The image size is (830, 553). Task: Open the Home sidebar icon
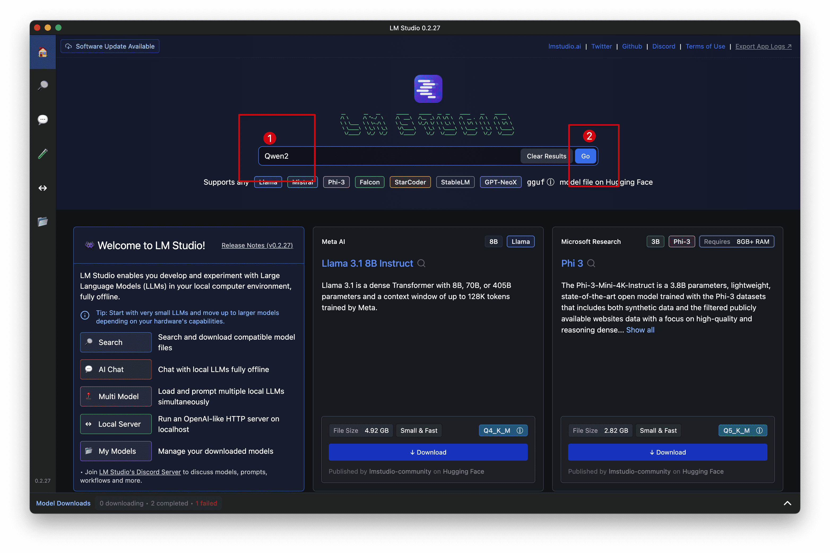[x=43, y=52]
